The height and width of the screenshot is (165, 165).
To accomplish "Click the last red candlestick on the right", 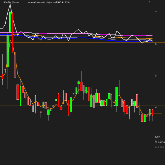I will click(152, 113).
